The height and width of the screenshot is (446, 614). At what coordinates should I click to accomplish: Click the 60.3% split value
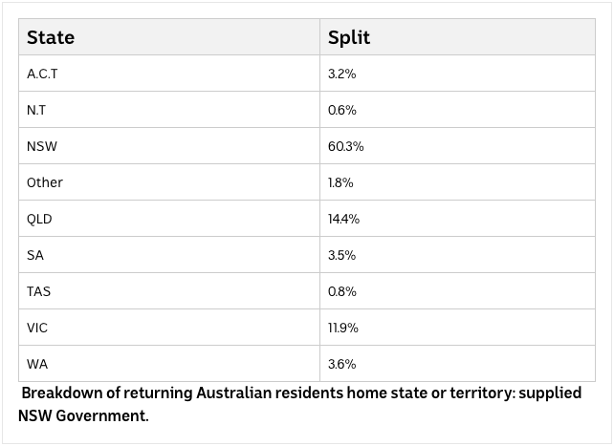pos(346,146)
